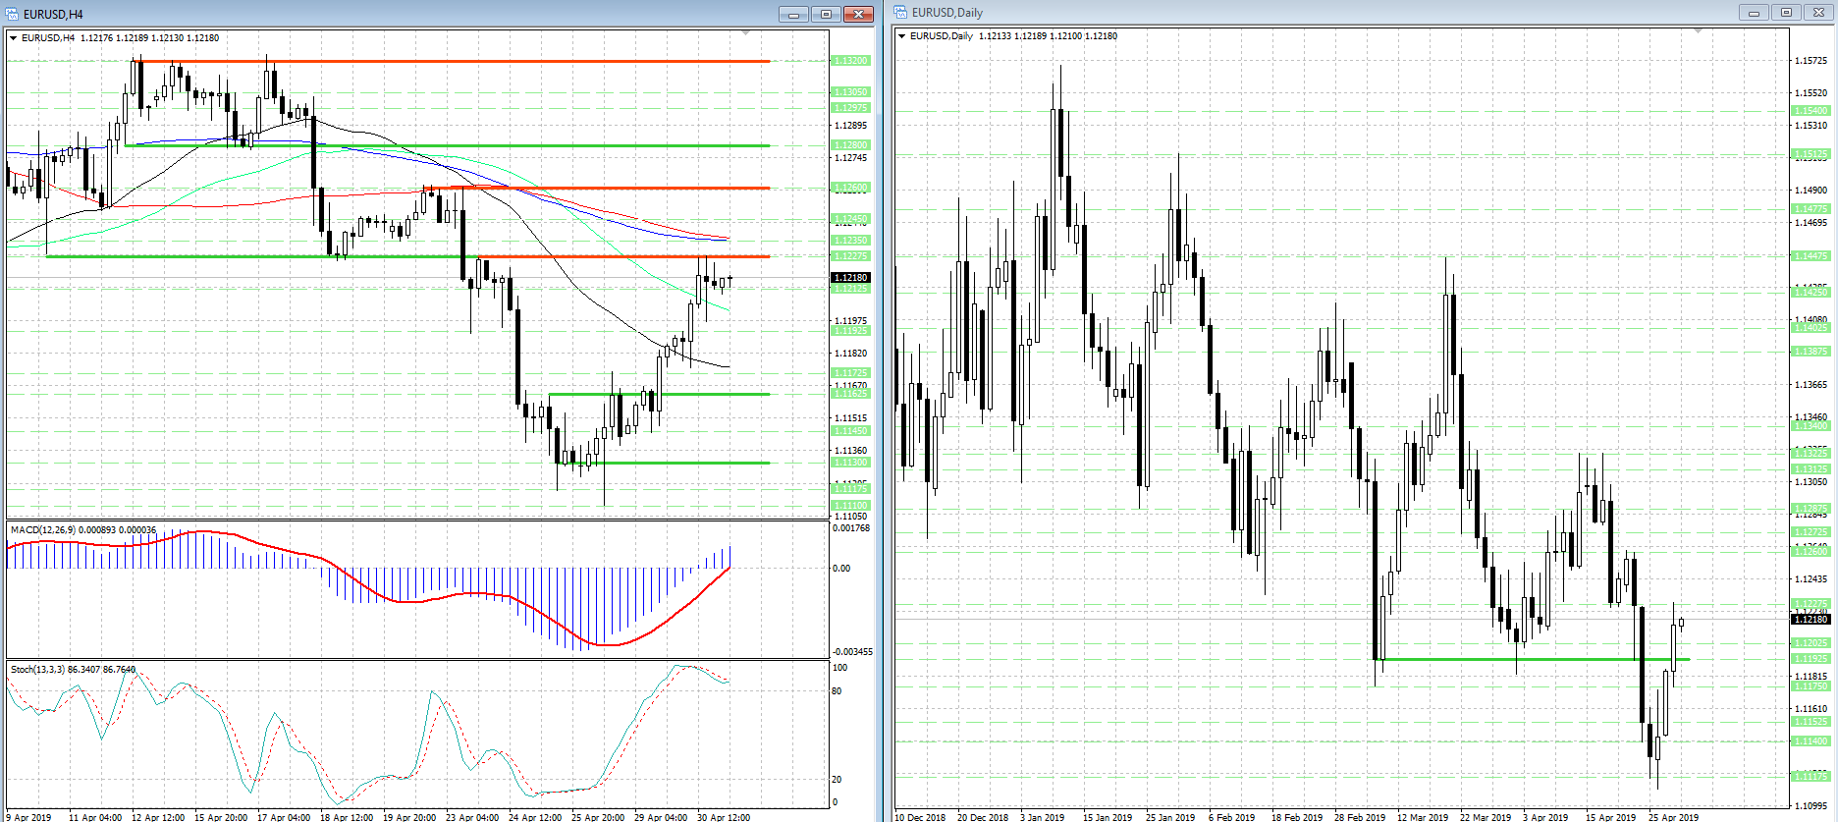Click the 1.13200 price label in H4 chart
1838x822 pixels.
tap(850, 61)
